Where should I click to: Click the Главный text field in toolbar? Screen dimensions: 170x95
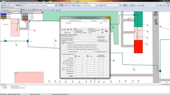pyautogui.click(x=110, y=5)
